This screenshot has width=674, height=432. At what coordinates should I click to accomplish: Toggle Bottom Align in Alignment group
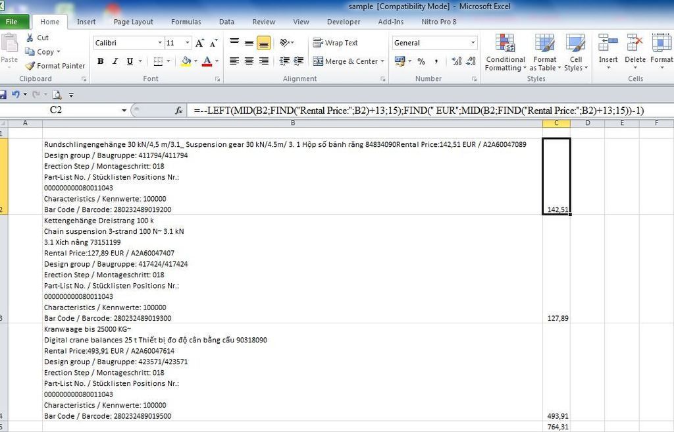coord(263,43)
